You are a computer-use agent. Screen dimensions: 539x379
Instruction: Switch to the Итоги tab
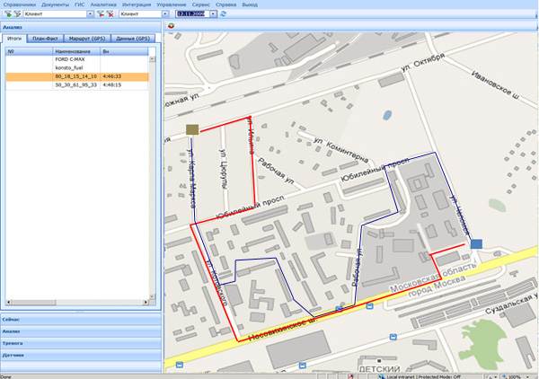[x=14, y=39]
